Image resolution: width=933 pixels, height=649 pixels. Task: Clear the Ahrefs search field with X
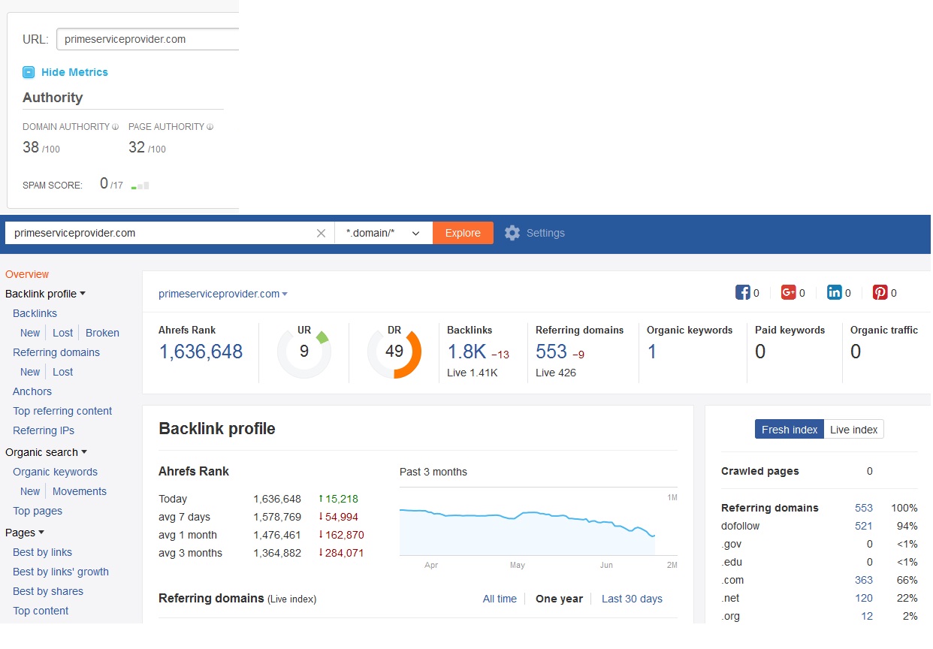pos(321,233)
